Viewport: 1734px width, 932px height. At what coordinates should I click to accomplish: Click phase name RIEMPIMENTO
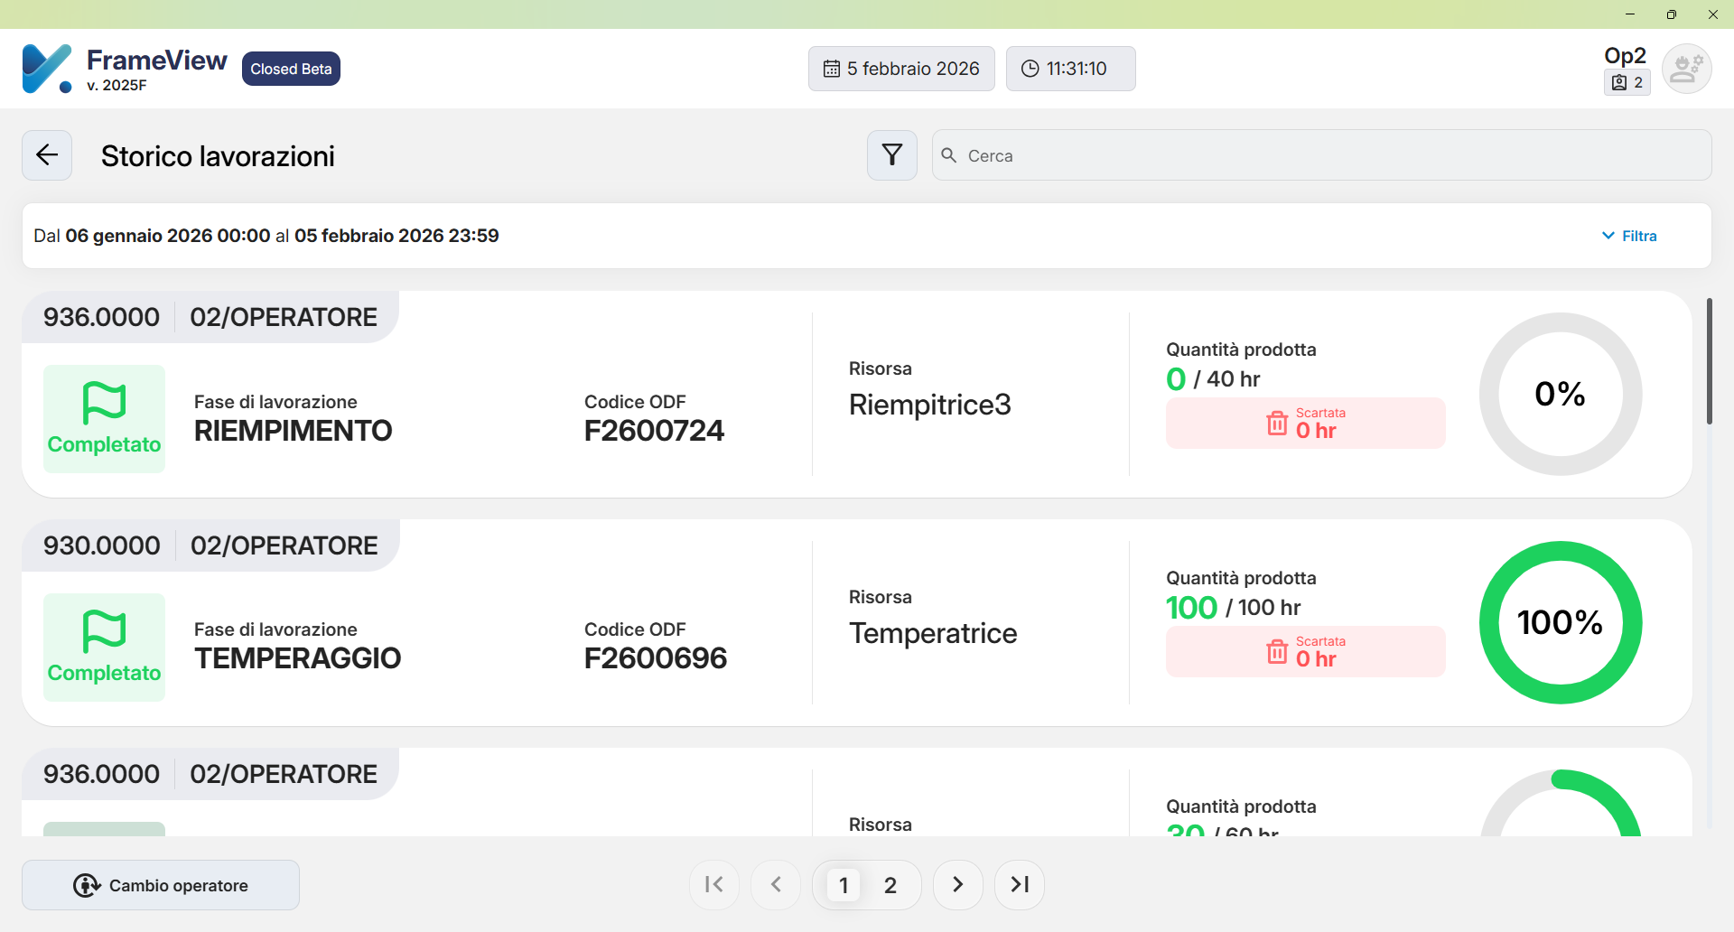pos(294,431)
